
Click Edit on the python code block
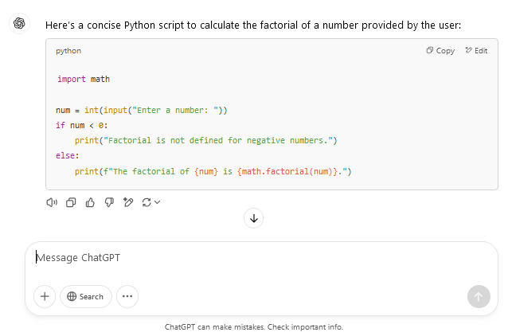coord(476,51)
